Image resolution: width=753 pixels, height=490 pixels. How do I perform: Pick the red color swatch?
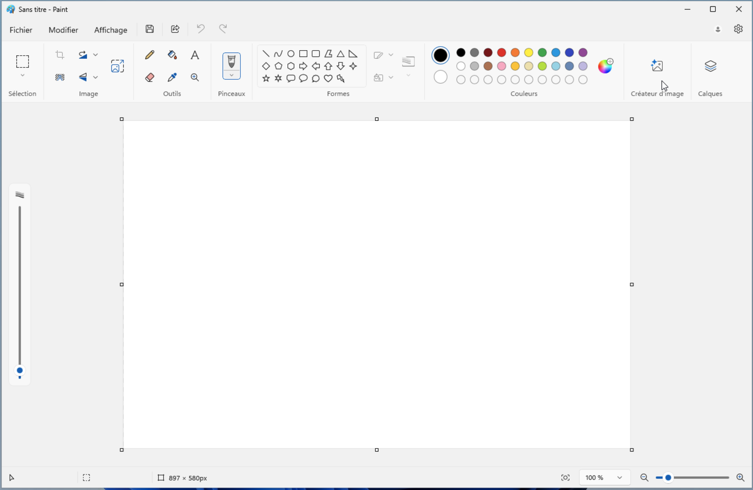(501, 53)
